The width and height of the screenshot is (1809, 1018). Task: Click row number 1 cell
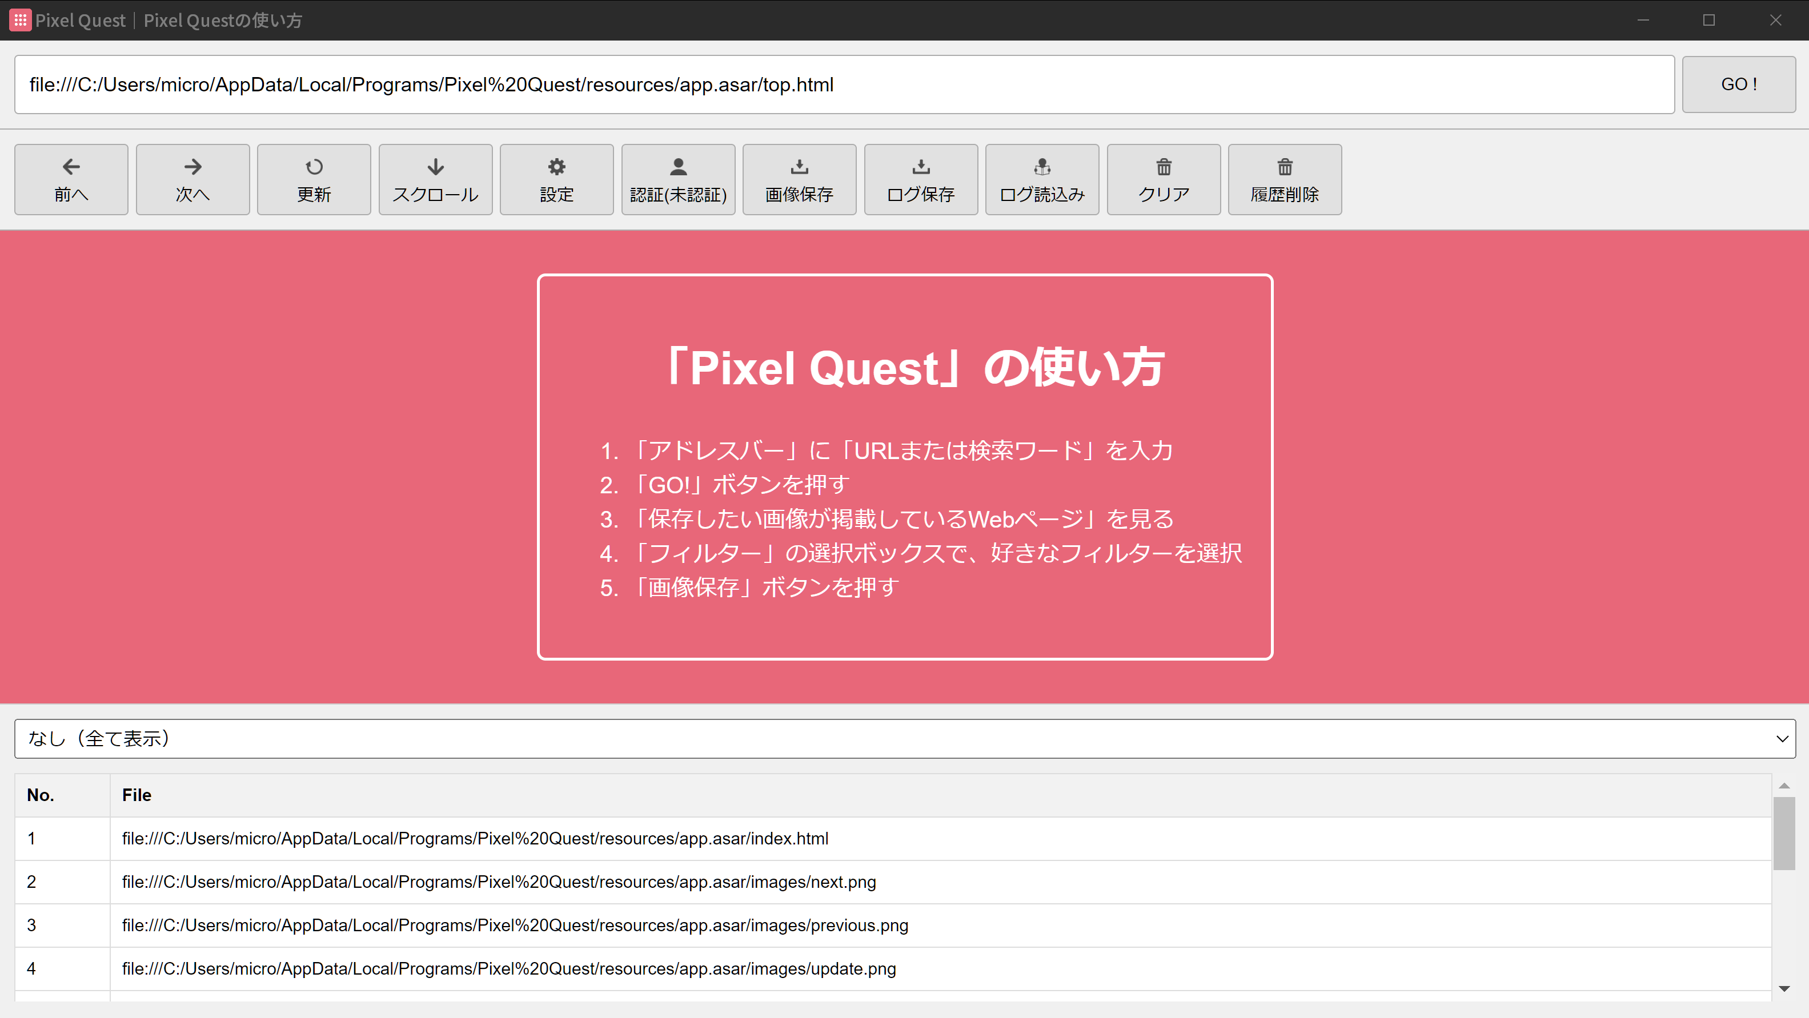pyautogui.click(x=62, y=838)
